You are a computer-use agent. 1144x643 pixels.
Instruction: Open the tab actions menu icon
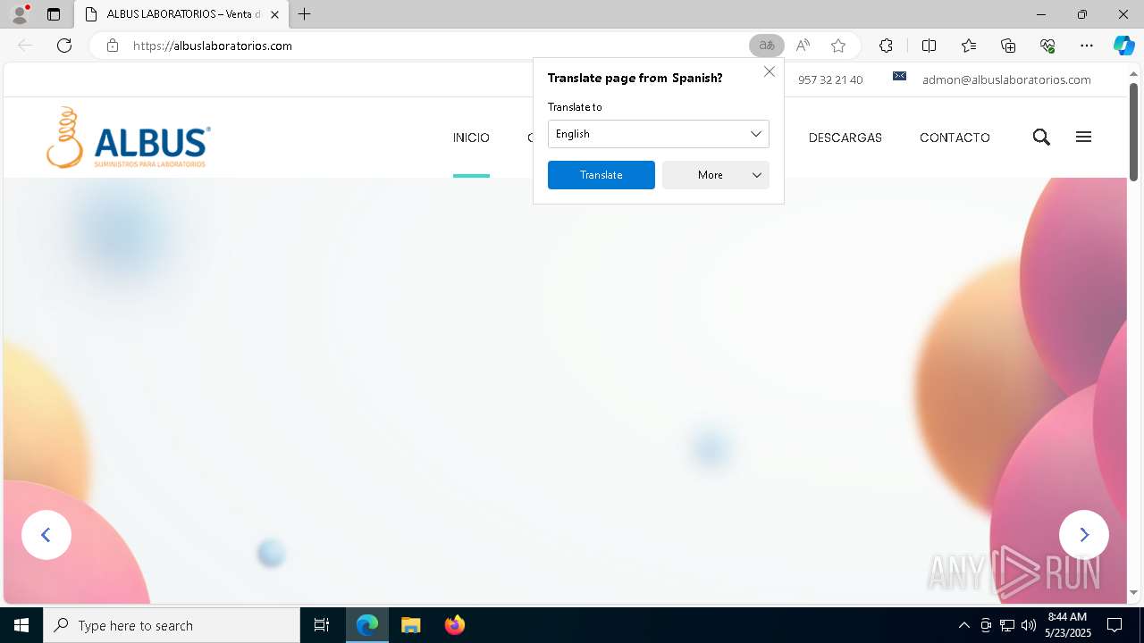click(54, 14)
